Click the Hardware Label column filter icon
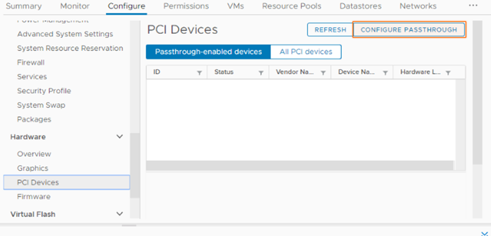Screen dimensions: 491x236 click(x=448, y=73)
